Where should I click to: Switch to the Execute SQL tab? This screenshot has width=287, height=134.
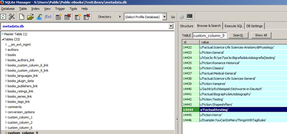[x=233, y=26]
